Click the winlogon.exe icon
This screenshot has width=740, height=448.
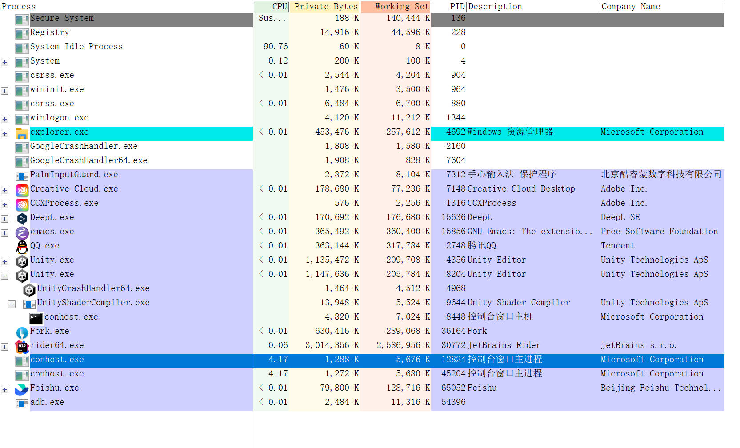click(22, 119)
